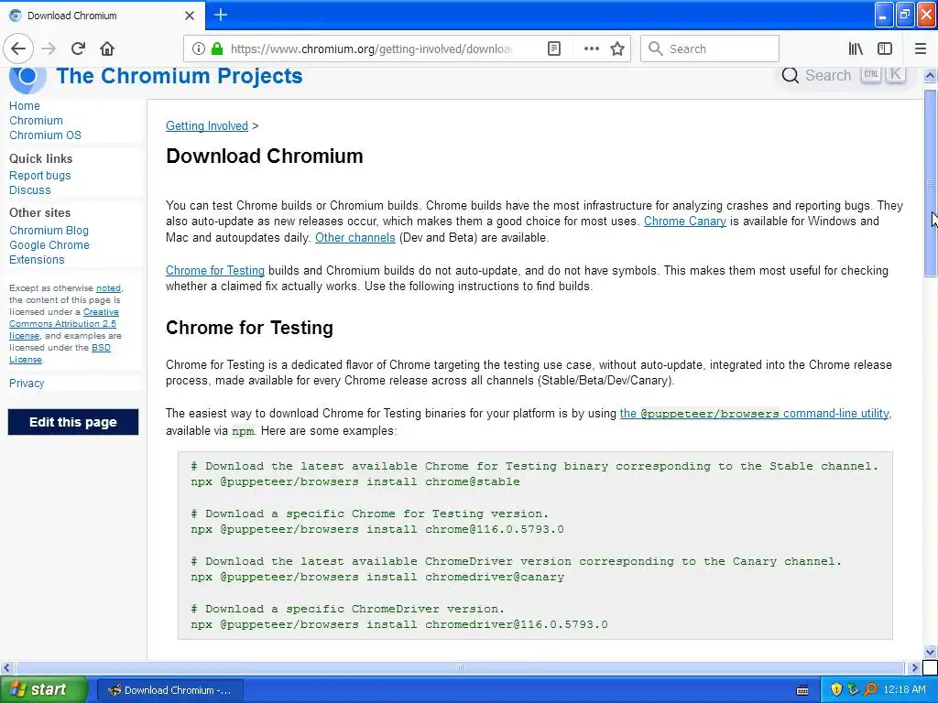Open the browser home page icon

point(107,49)
